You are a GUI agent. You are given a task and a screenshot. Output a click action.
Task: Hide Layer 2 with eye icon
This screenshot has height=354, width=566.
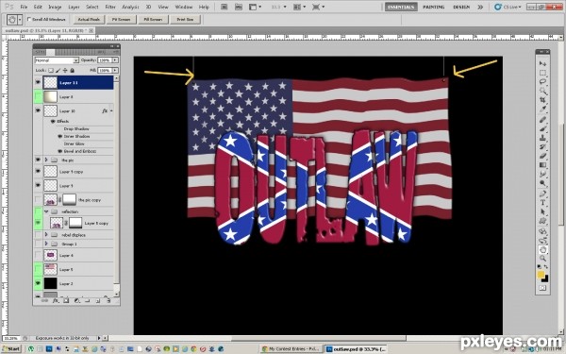click(38, 283)
